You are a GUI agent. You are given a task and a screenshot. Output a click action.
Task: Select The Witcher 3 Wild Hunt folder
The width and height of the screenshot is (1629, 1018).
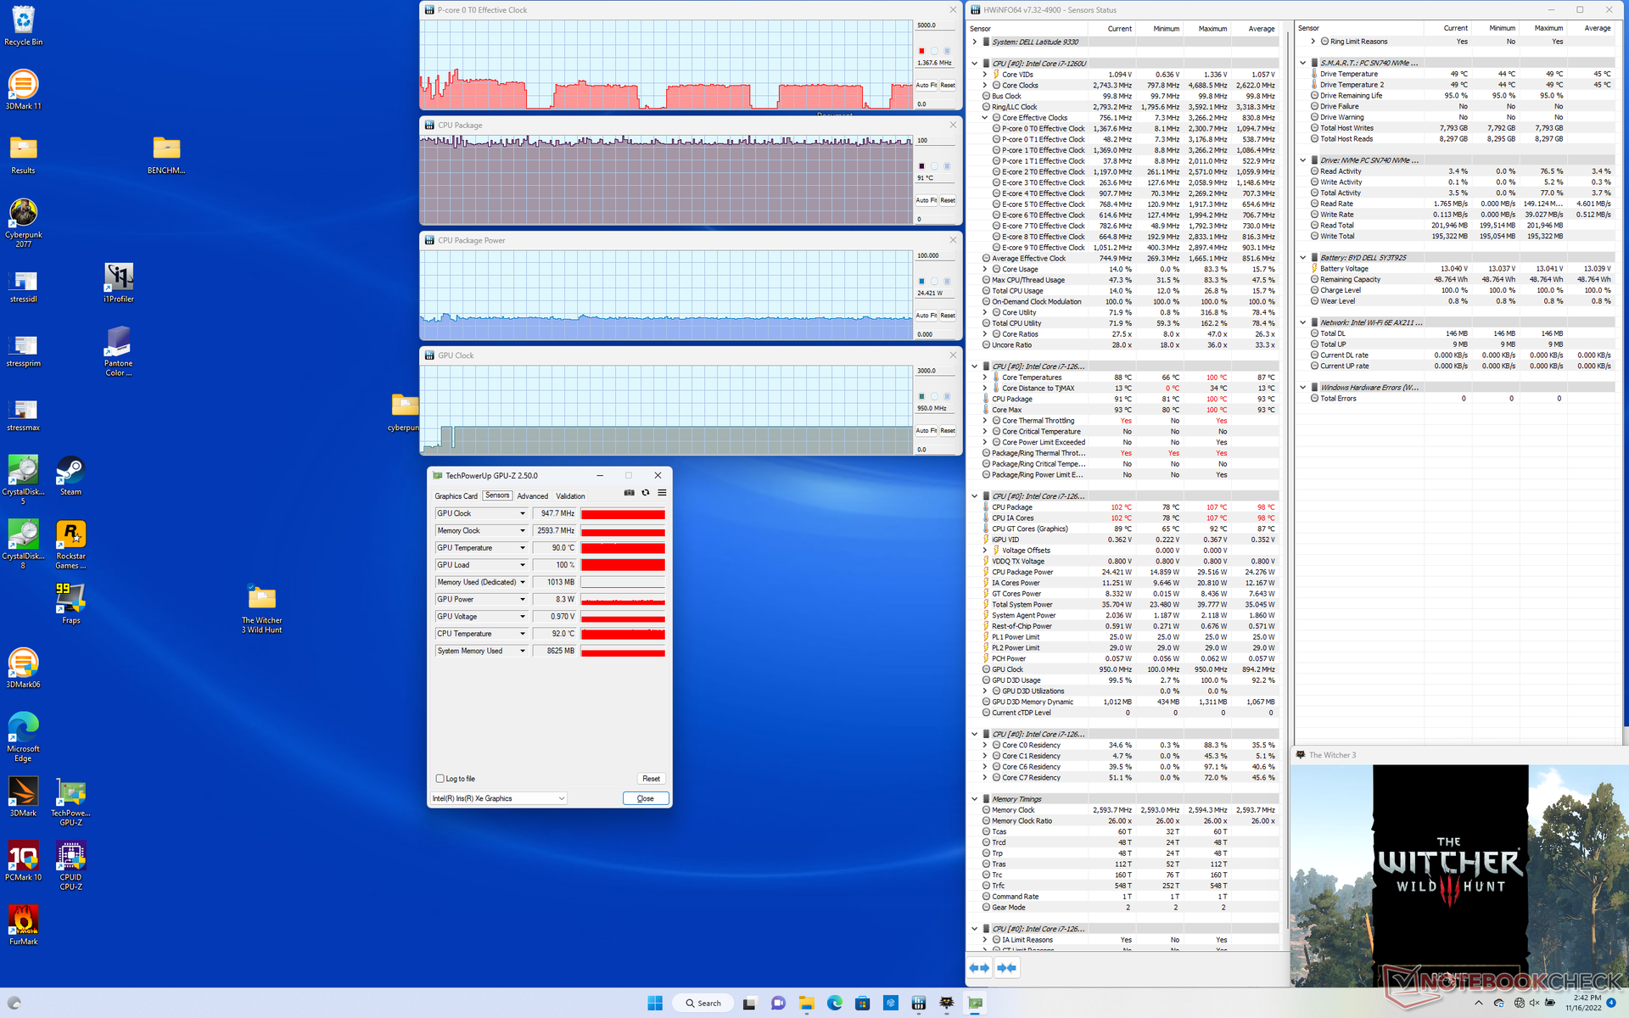pyautogui.click(x=262, y=608)
